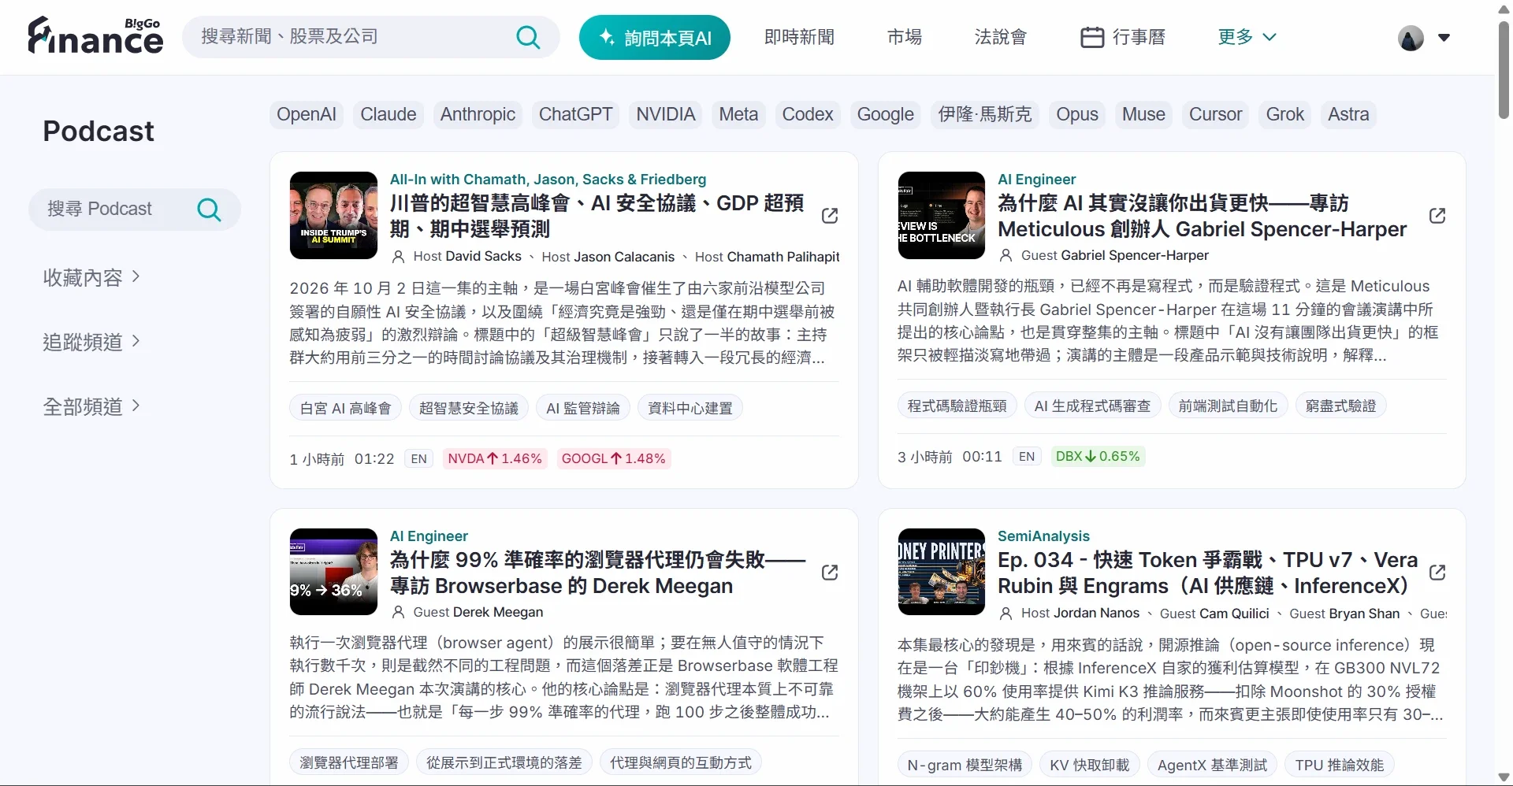1513x786 pixels.
Task: Open the All-In with Chamath channel link
Action: tap(548, 180)
